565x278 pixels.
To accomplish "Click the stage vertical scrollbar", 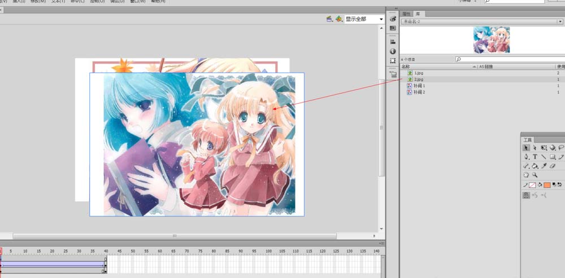I will [x=381, y=127].
